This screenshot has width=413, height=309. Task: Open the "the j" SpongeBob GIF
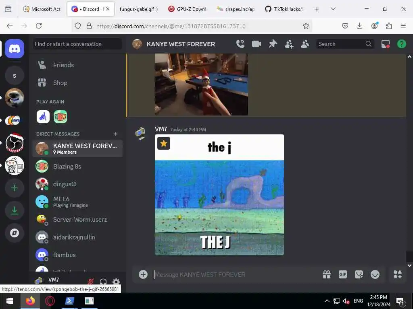pos(219,195)
